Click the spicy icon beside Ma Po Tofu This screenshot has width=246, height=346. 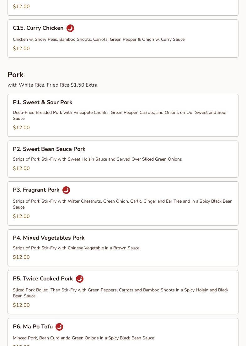pyautogui.click(x=59, y=327)
